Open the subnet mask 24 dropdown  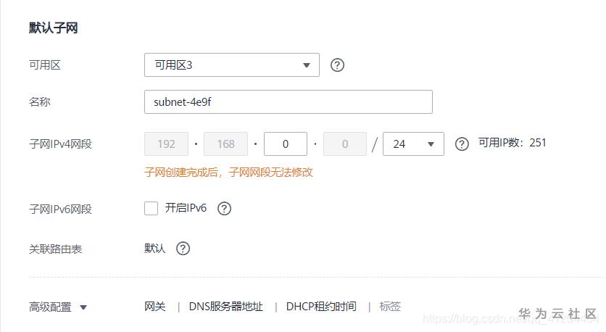pos(413,144)
